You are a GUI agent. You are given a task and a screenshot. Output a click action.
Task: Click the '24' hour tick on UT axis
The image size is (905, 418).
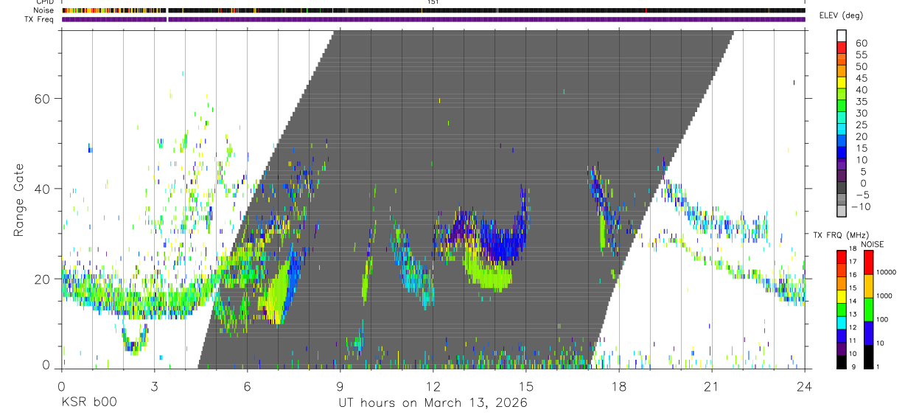(x=804, y=386)
